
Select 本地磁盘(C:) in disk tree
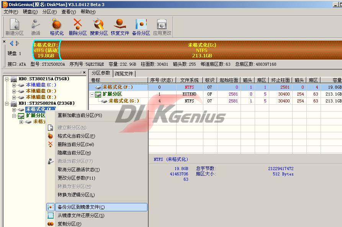click(41, 85)
